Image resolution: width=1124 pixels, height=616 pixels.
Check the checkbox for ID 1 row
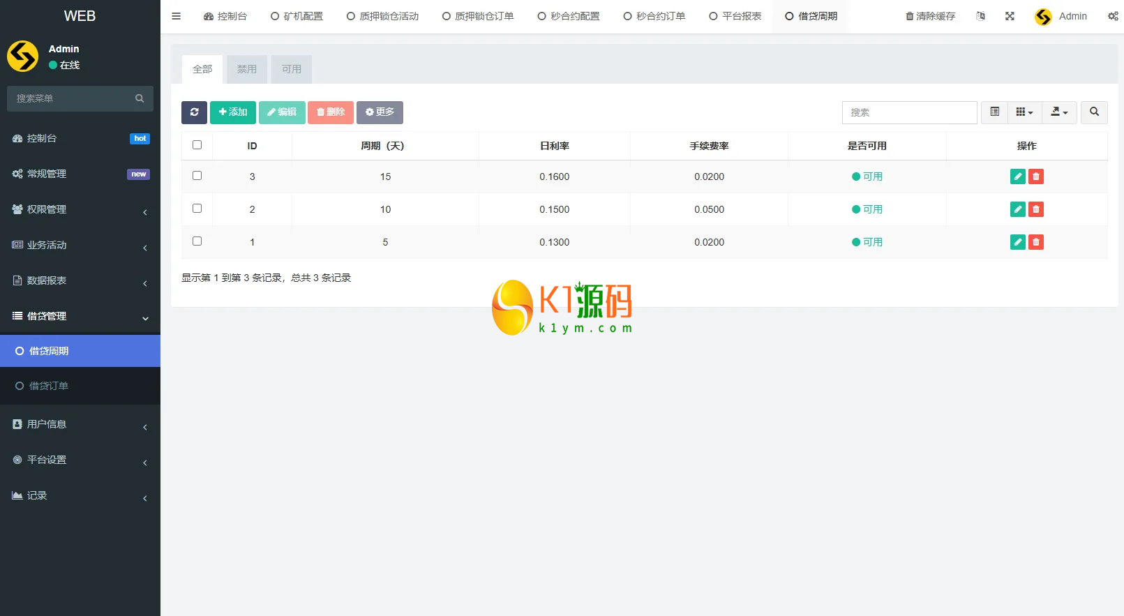[x=197, y=241]
